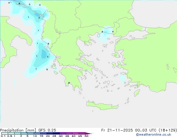Click the "GFS 0.25" model label

pos(47,130)
